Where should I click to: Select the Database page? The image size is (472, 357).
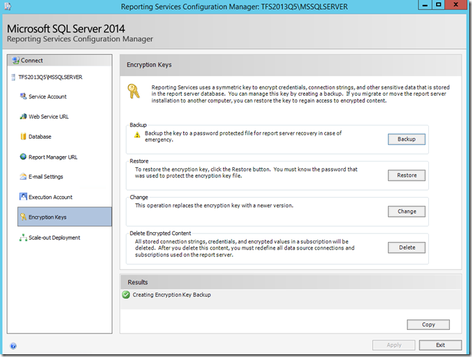pos(40,137)
